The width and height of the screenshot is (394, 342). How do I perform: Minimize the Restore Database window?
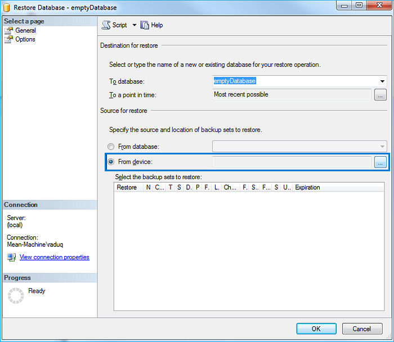[x=344, y=5]
